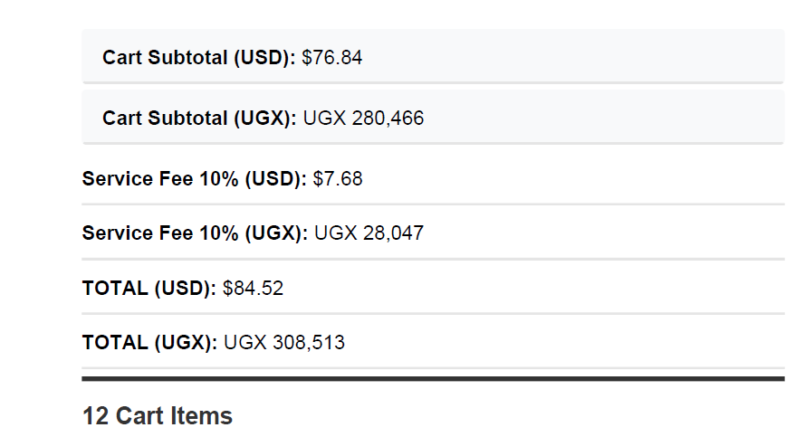This screenshot has height=437, width=805.
Task: Click the TOTAL (USD) label
Action: [x=149, y=289]
